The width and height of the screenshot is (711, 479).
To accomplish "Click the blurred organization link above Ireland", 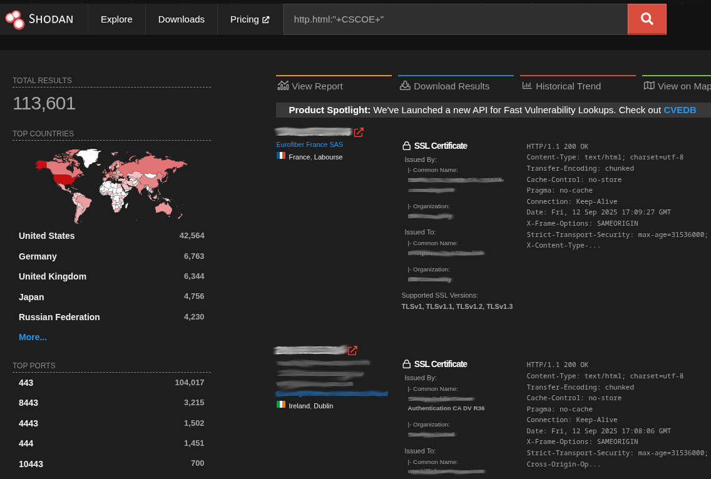I will pyautogui.click(x=332, y=393).
